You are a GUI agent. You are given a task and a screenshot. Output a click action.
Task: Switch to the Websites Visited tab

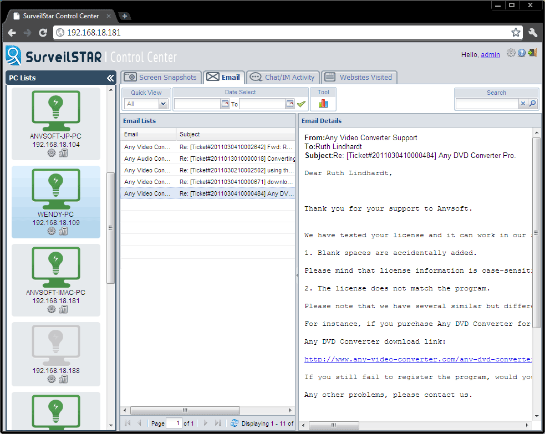pos(359,77)
